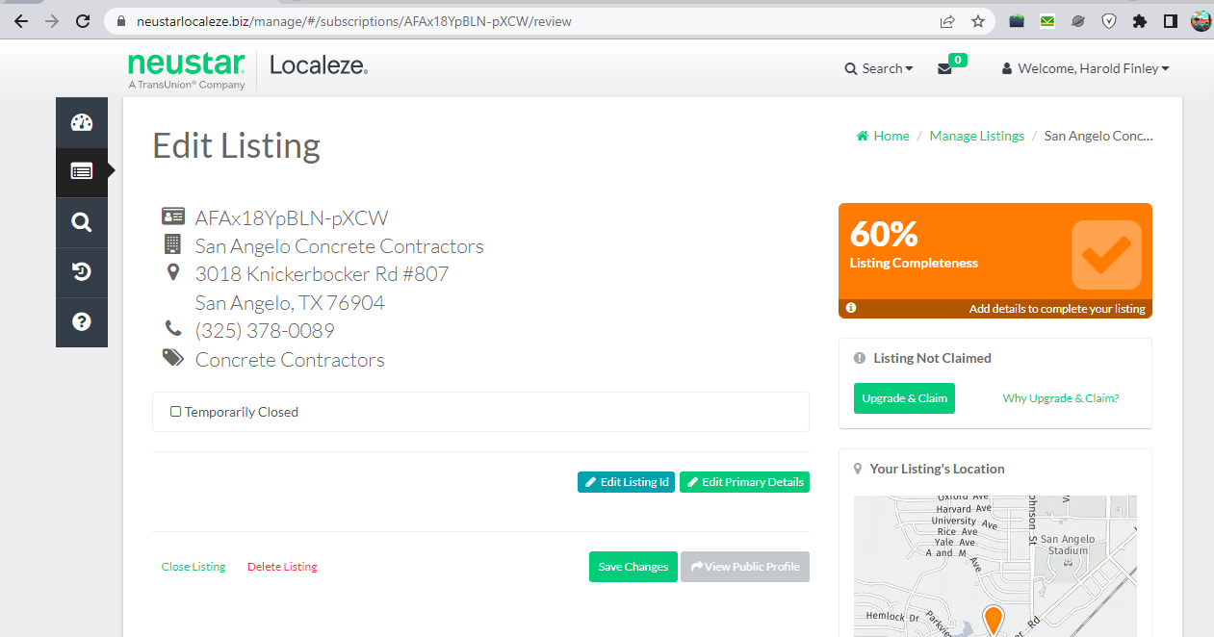
Task: Click the Upgrade & Claim button
Action: 904,398
